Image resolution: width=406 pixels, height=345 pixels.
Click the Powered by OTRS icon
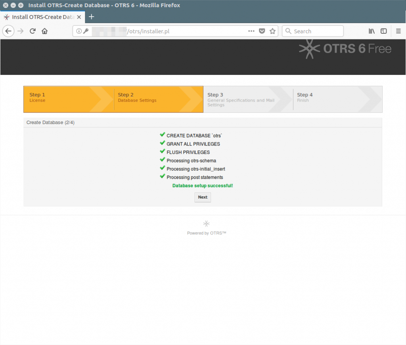click(x=206, y=224)
